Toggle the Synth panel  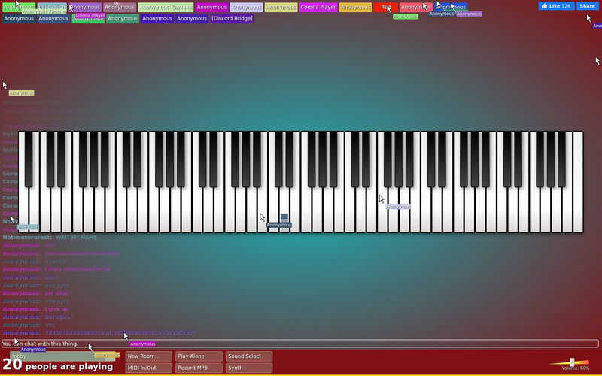click(x=249, y=368)
